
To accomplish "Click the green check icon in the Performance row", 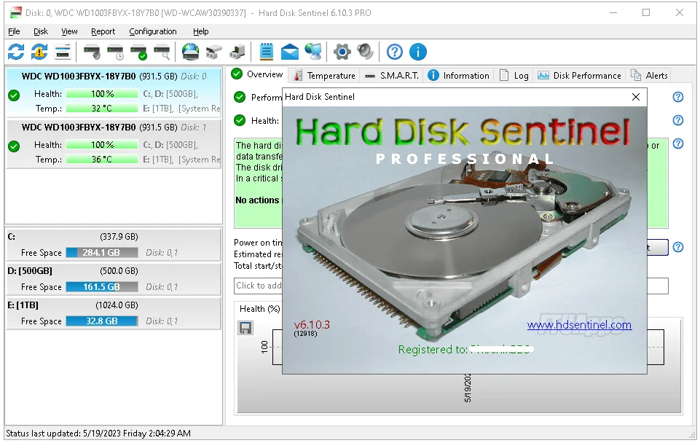I will coord(240,97).
